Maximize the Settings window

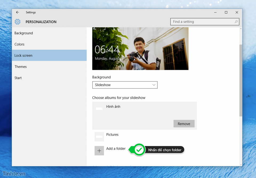pyautogui.click(x=226, y=13)
